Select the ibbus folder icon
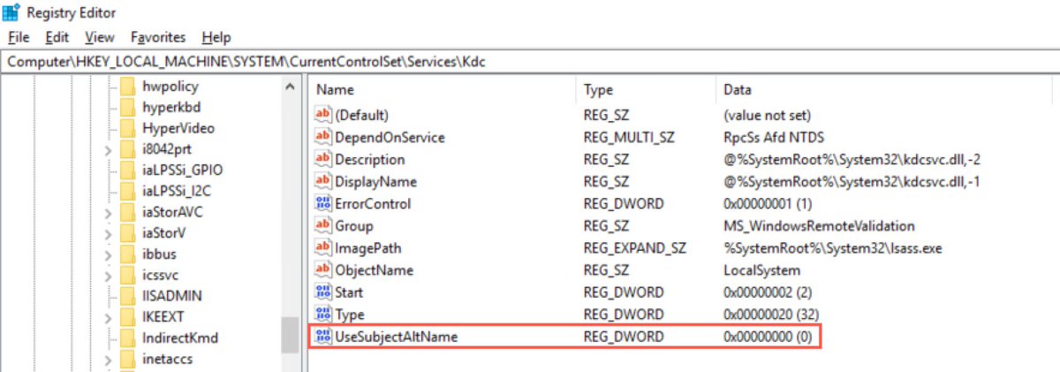Screen dimensions: 1060x372 click(x=127, y=254)
